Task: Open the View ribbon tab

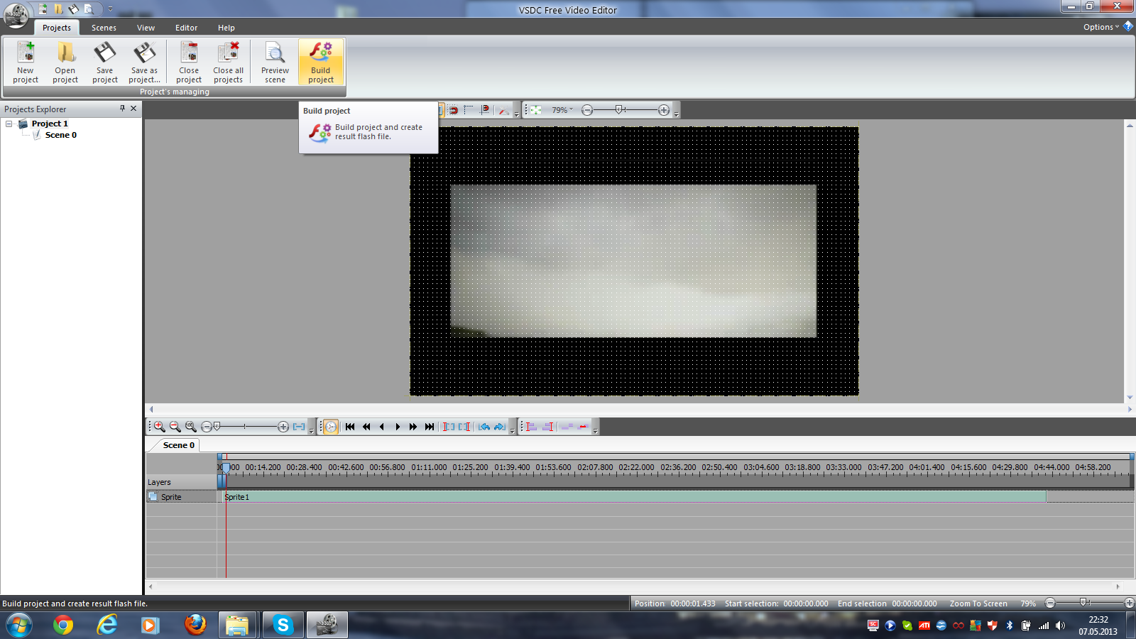Action: [x=146, y=28]
